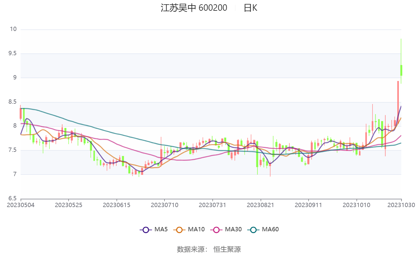
Task: Toggle the MA30 legend entry
Action: [226, 229]
